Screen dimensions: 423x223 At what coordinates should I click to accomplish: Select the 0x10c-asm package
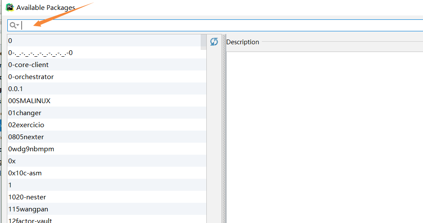107,173
